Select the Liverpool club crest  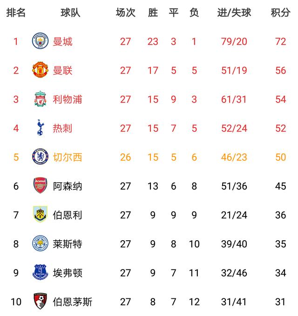click(40, 99)
